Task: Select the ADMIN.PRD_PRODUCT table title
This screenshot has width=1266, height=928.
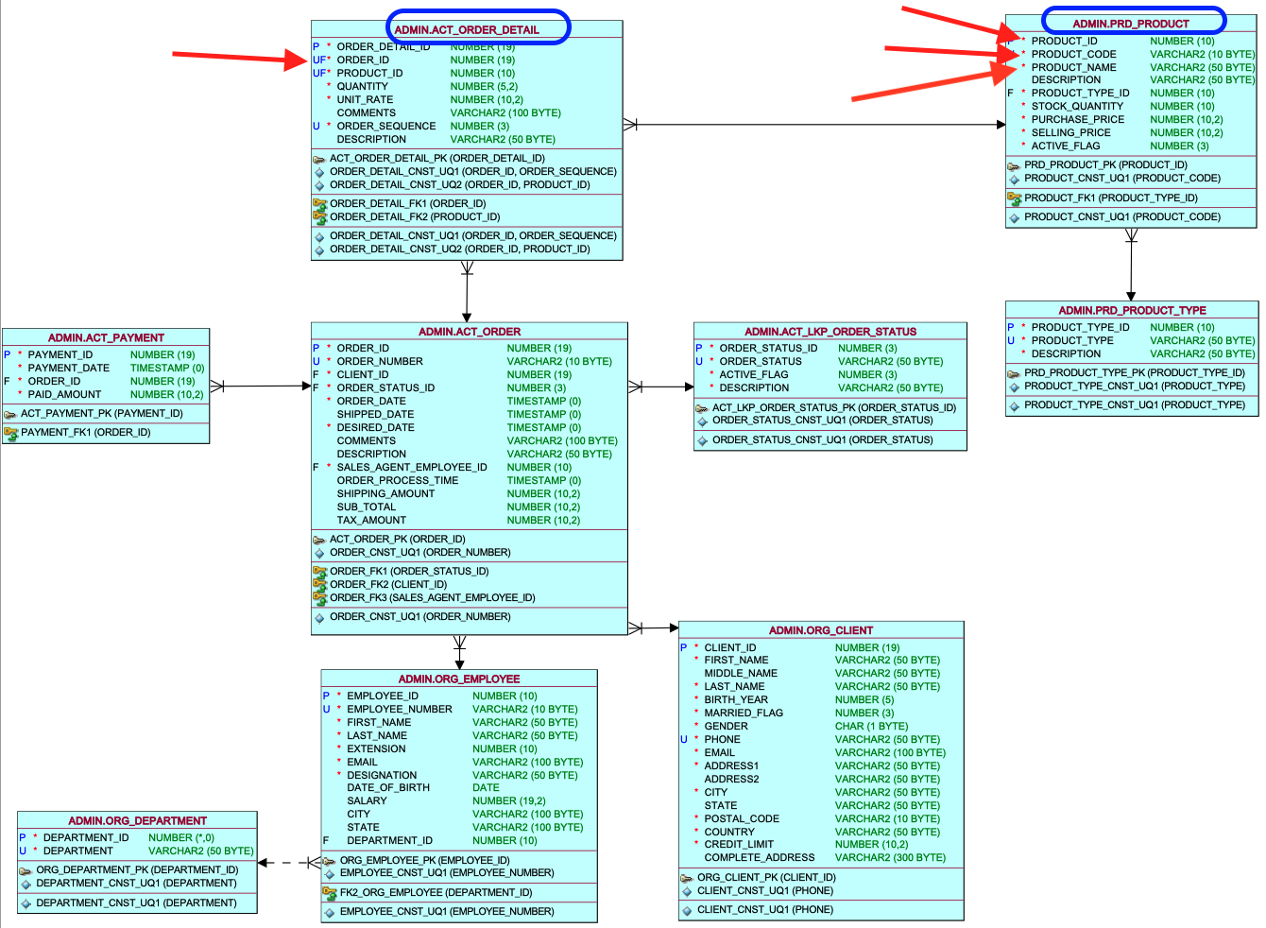Action: coord(1131,24)
